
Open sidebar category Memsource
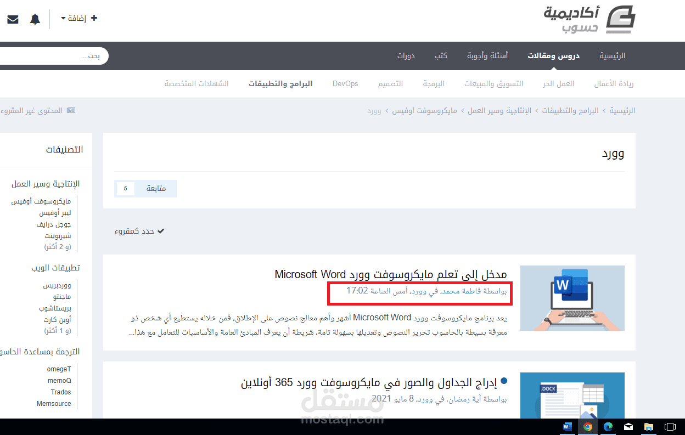(54, 403)
